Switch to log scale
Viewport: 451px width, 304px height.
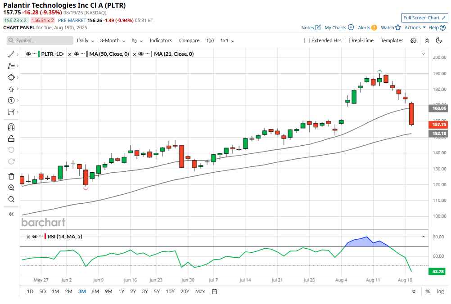click(440, 291)
